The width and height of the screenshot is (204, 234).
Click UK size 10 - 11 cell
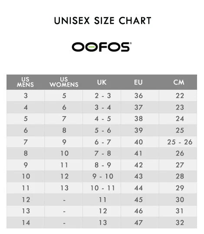point(102,188)
